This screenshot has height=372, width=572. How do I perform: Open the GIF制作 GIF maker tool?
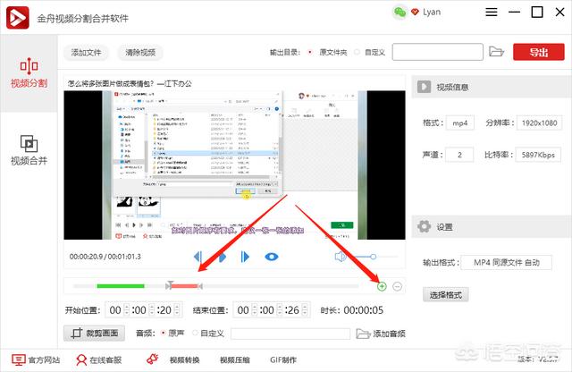coord(283,360)
